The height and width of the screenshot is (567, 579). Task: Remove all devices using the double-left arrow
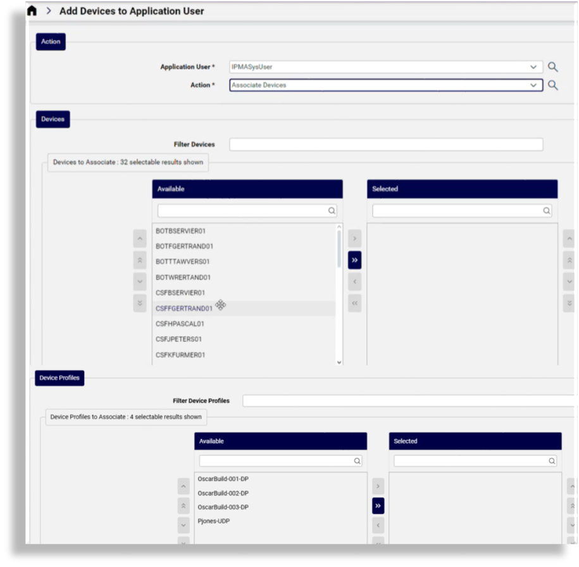click(x=354, y=303)
